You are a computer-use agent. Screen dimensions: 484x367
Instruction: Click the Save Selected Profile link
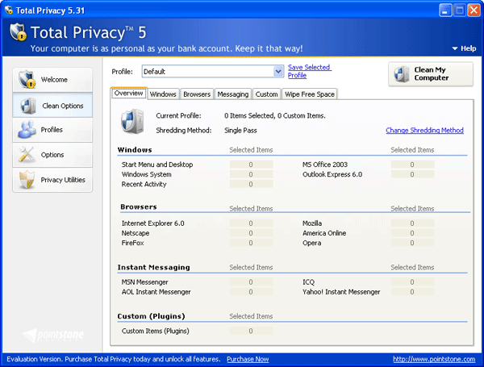pos(309,72)
